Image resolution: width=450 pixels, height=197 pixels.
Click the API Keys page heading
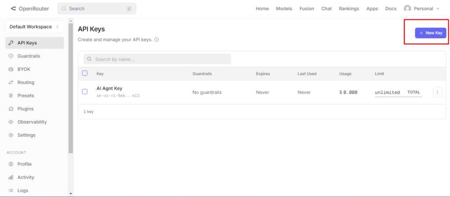pyautogui.click(x=91, y=29)
